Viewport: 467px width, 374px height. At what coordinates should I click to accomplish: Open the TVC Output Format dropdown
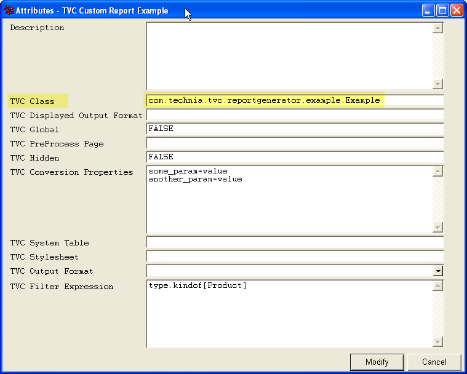[x=438, y=271]
